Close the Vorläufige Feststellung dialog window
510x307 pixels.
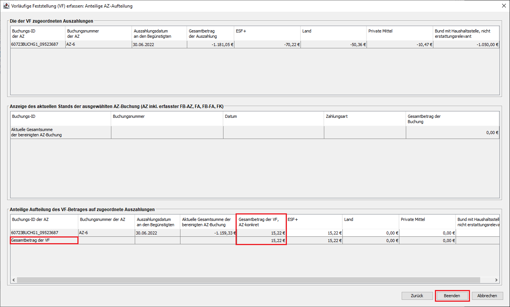tap(504, 6)
